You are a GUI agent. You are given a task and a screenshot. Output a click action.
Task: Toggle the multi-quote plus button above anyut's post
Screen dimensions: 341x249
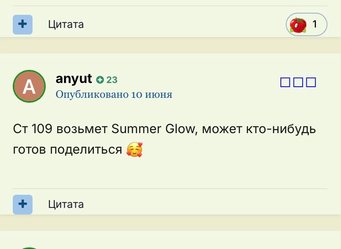(x=23, y=25)
